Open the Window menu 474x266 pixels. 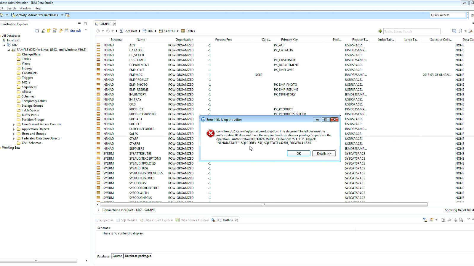pyautogui.click(x=25, y=8)
